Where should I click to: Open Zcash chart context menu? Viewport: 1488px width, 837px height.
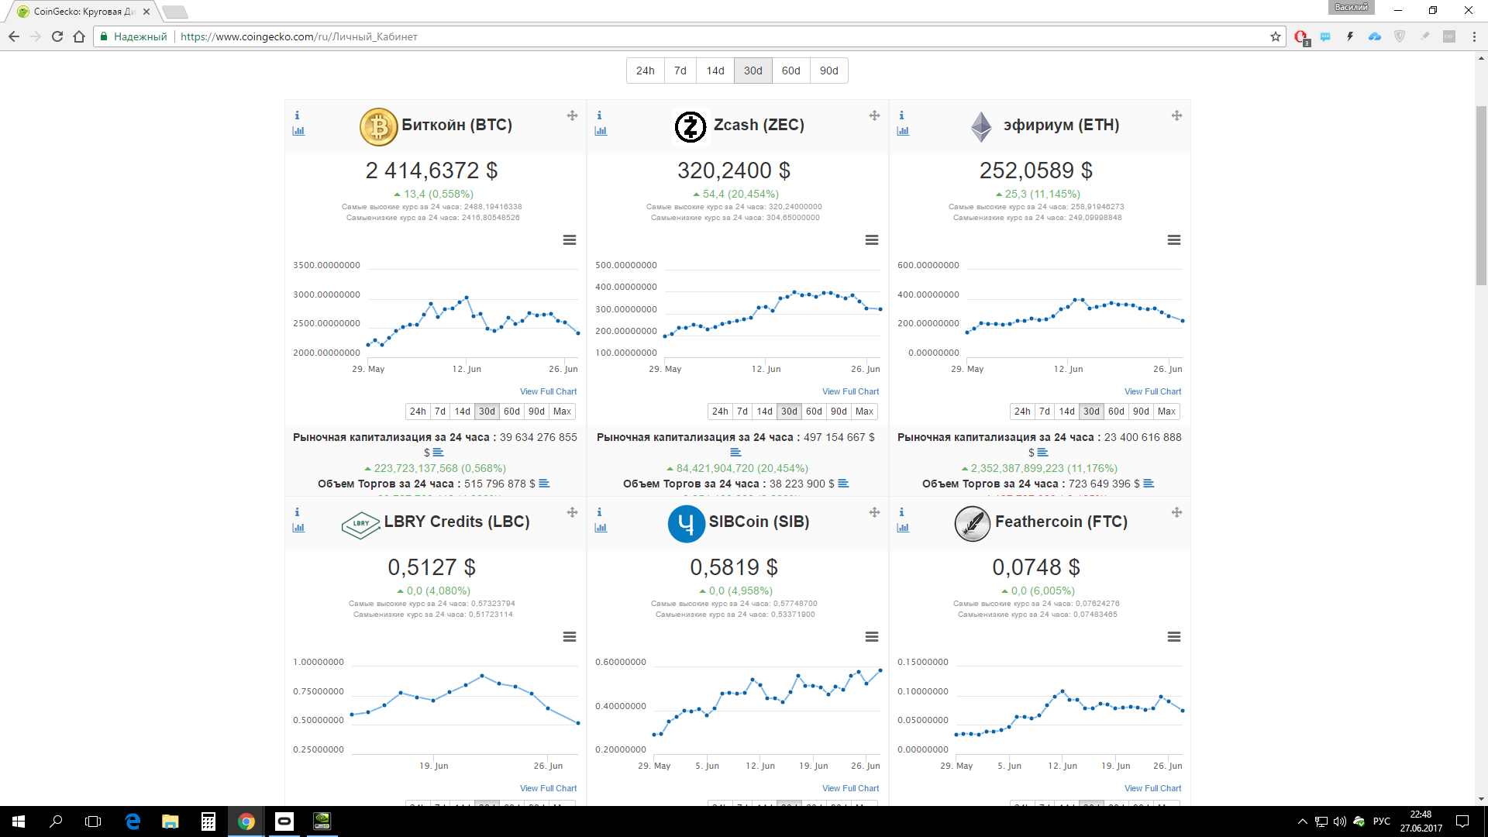(x=872, y=240)
